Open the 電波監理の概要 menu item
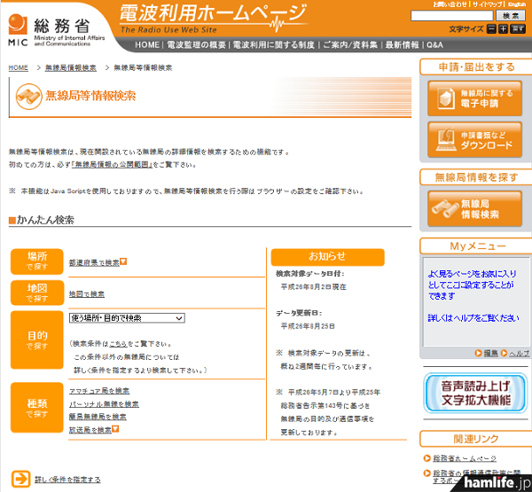532x492 pixels. coord(197,44)
